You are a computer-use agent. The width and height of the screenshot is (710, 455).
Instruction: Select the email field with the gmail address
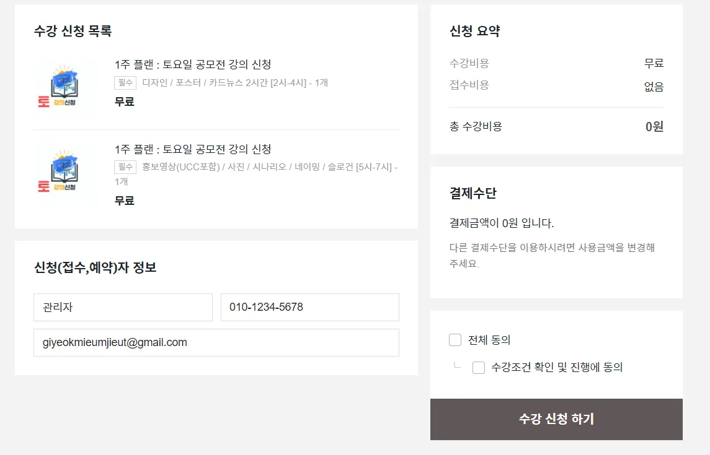point(216,342)
